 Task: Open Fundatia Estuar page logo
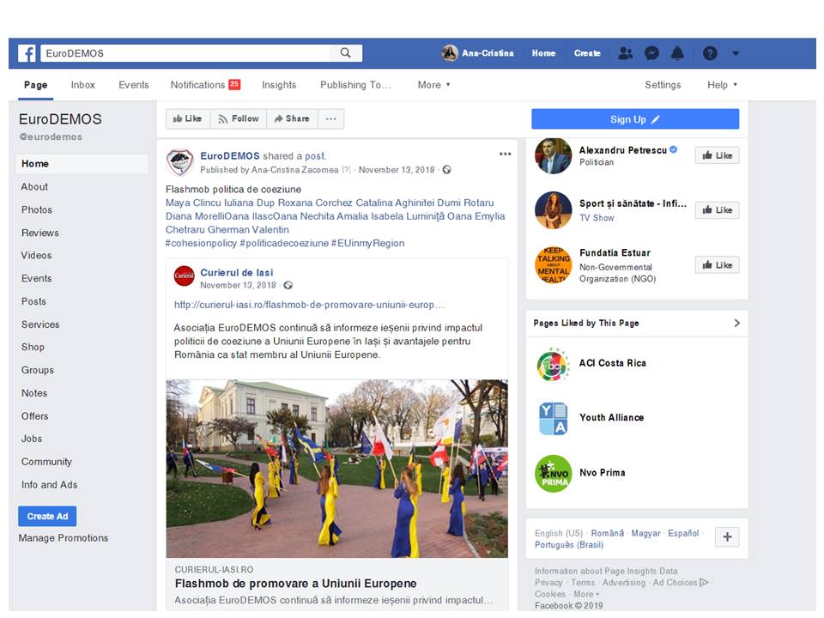click(553, 265)
